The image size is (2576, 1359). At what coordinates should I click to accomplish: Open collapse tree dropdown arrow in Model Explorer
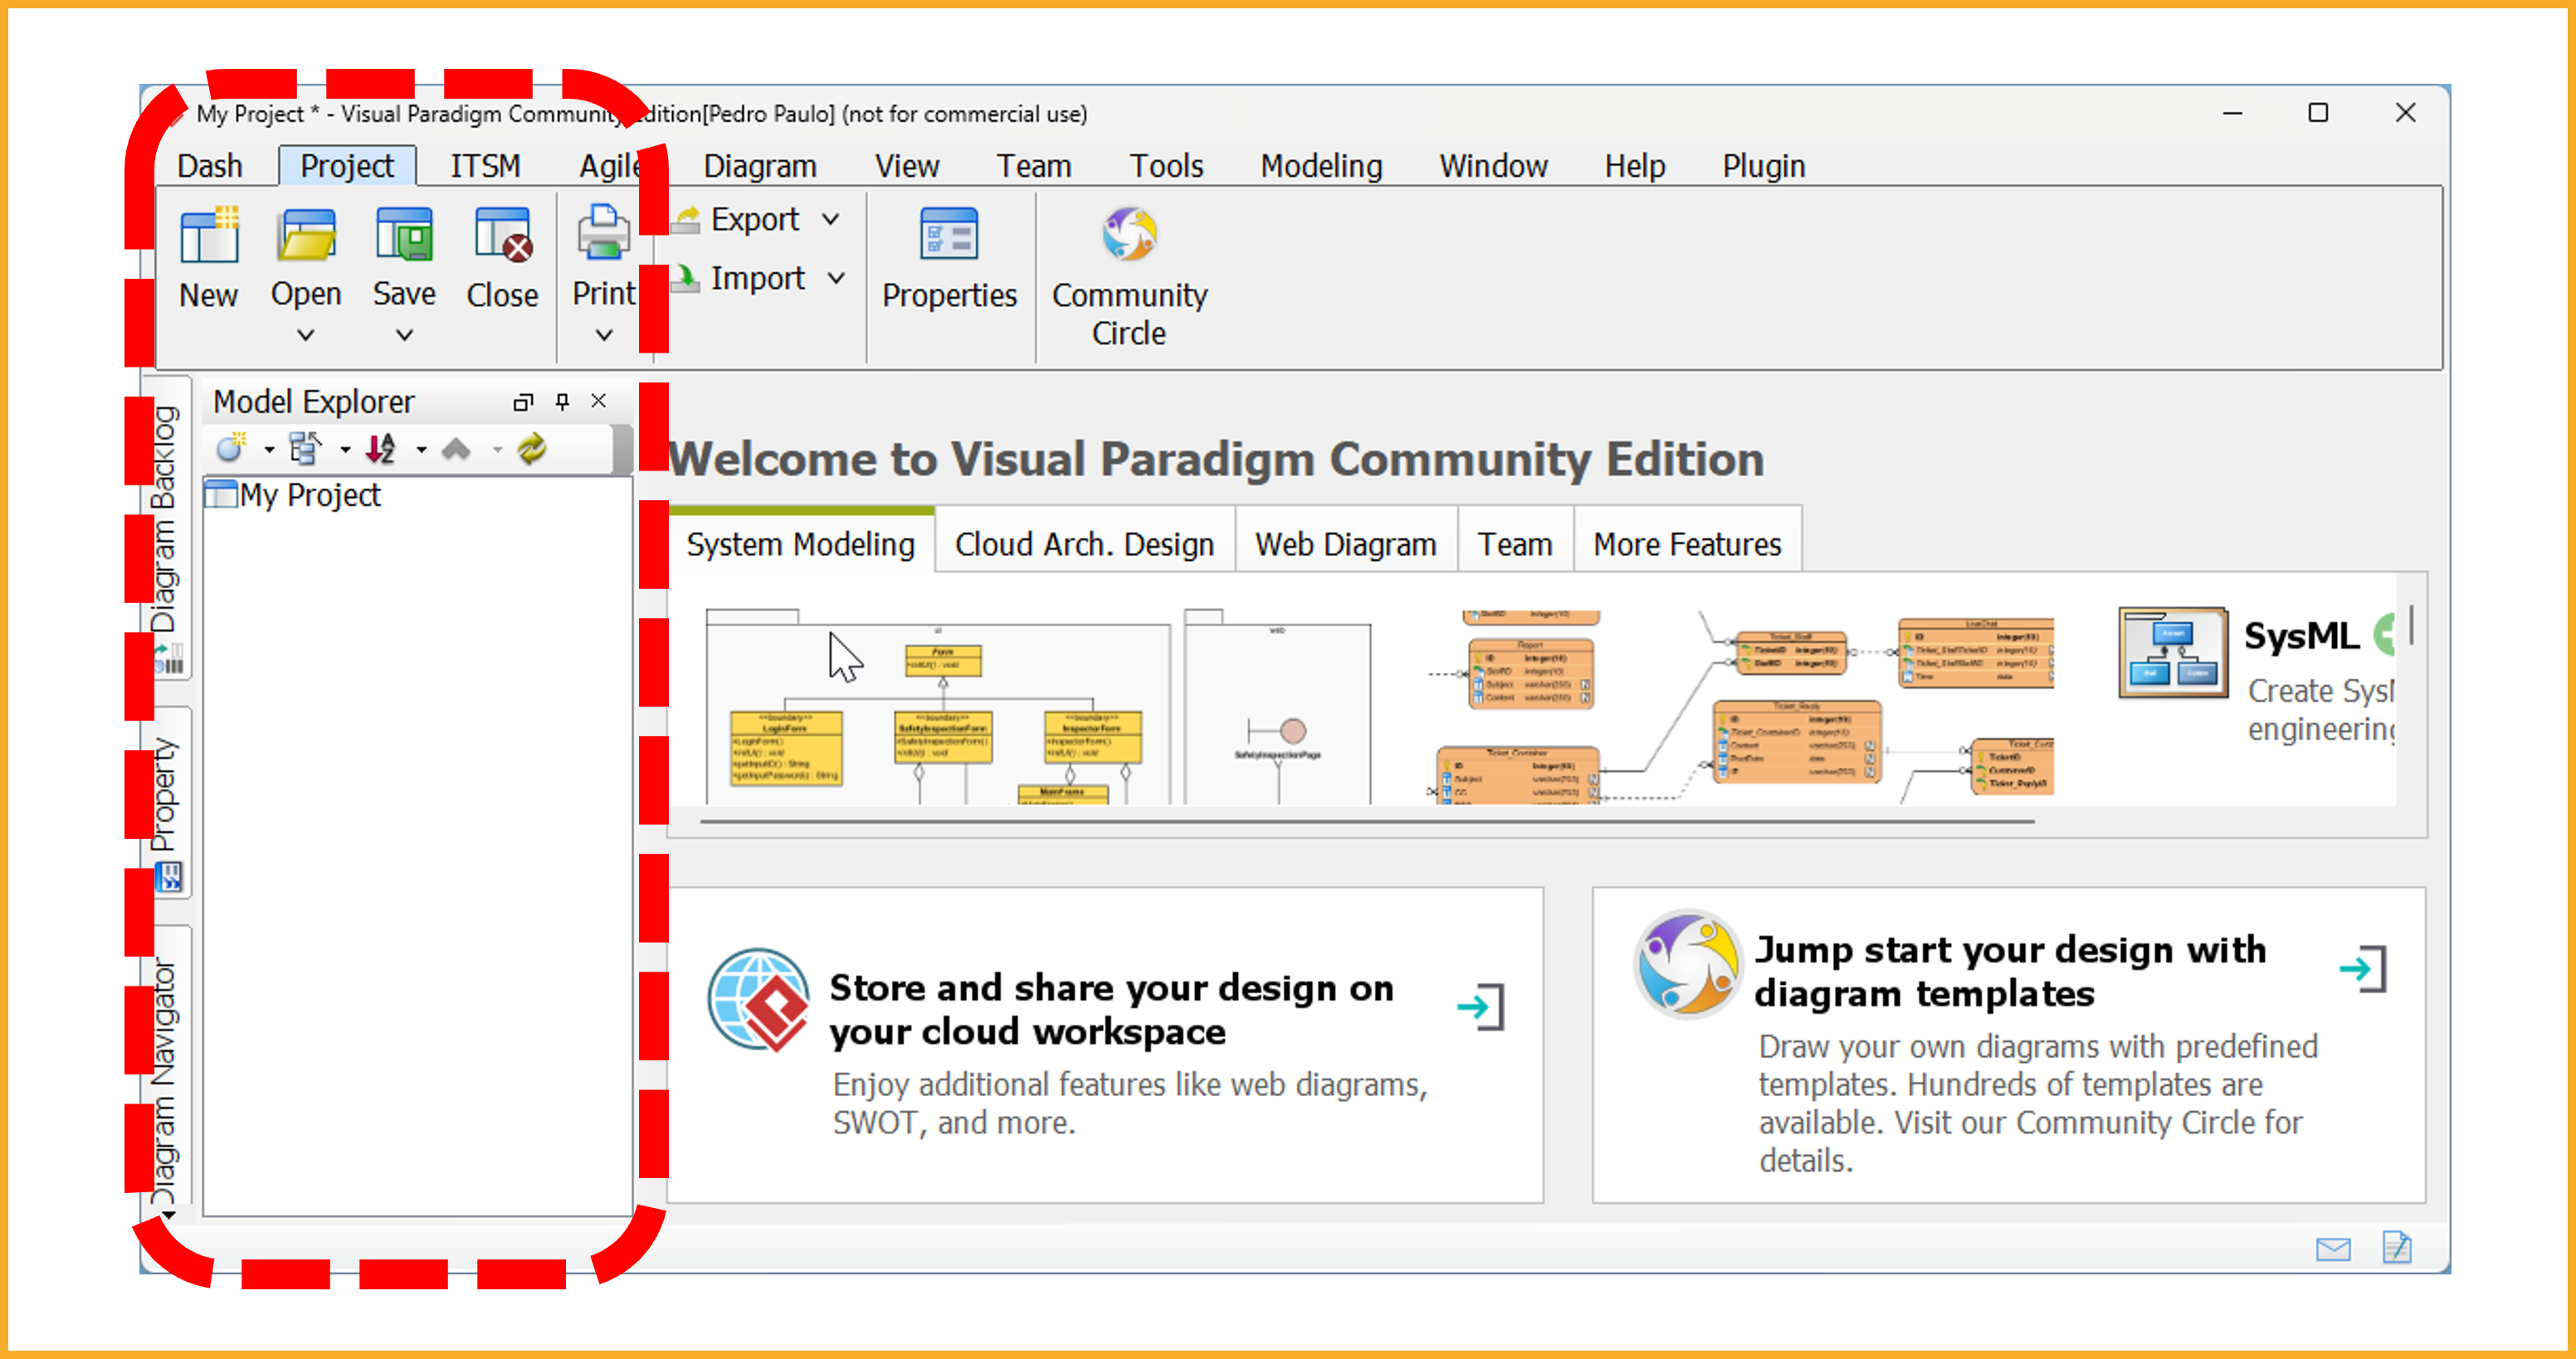click(x=345, y=450)
